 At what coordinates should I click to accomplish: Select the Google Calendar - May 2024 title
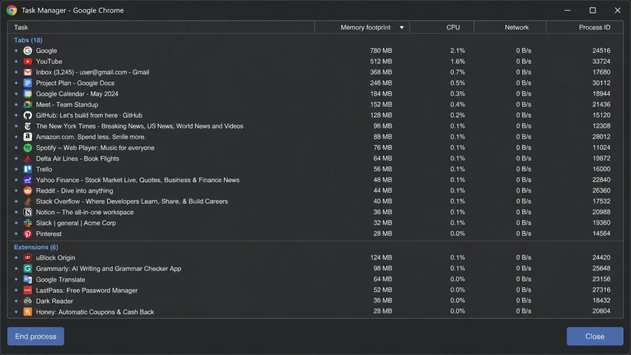pos(77,94)
